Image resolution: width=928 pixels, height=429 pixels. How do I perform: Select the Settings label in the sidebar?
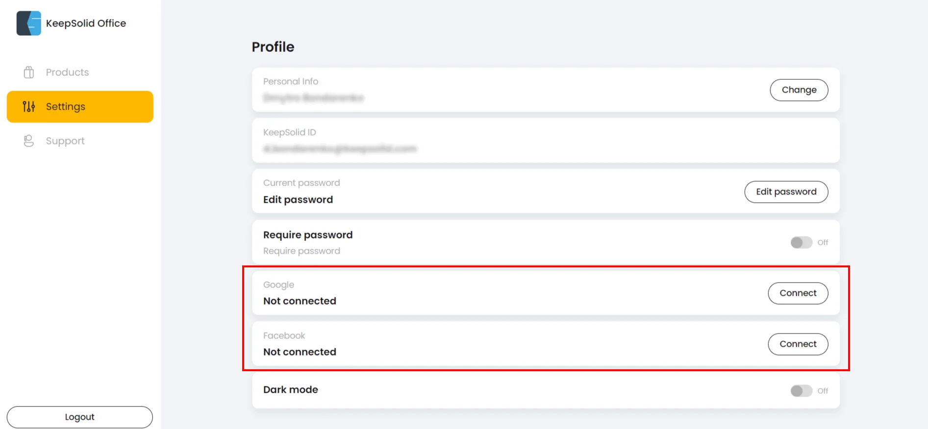(x=66, y=107)
